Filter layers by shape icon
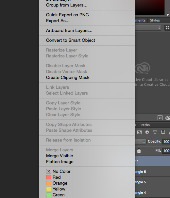Image resolution: width=170 pixels, height=198 pixels. click(x=163, y=132)
